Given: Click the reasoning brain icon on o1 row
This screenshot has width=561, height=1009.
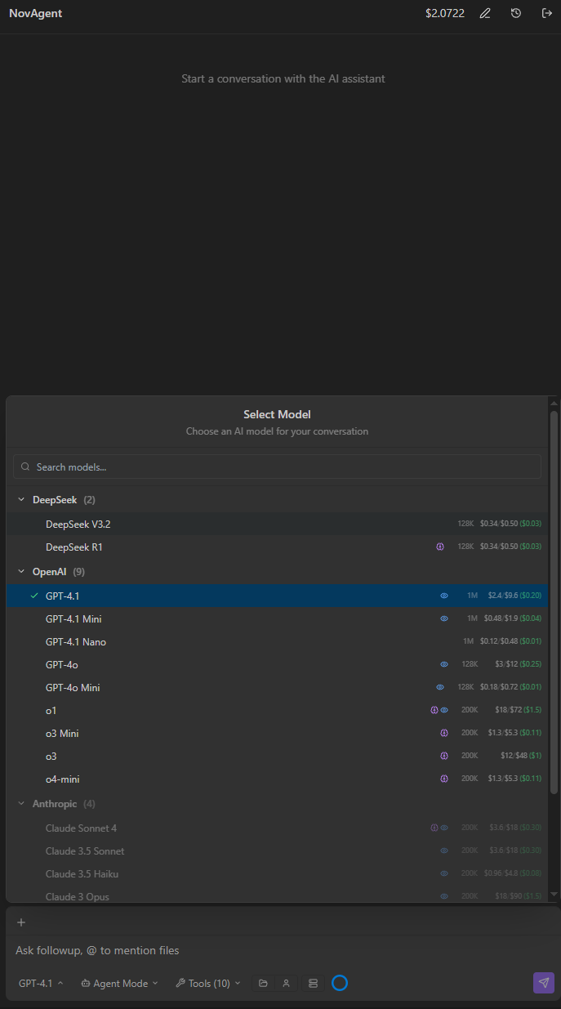Looking at the screenshot, I should click(434, 710).
